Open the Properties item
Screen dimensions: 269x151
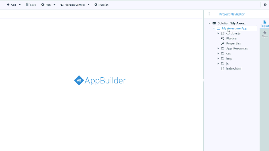233,43
